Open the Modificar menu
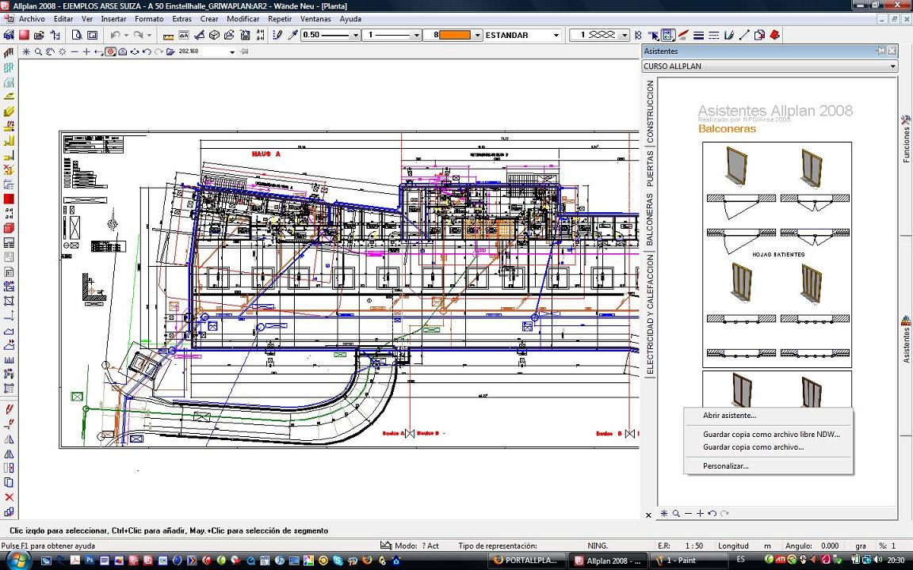The width and height of the screenshot is (913, 570). 243,19
